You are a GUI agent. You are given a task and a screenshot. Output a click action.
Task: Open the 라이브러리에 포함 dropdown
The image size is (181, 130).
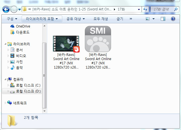tap(42, 19)
